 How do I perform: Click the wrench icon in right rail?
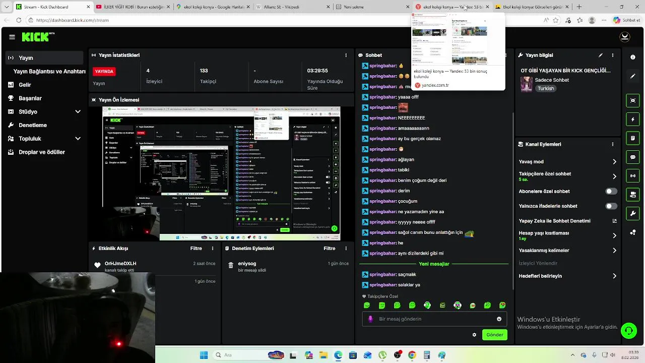click(x=633, y=214)
